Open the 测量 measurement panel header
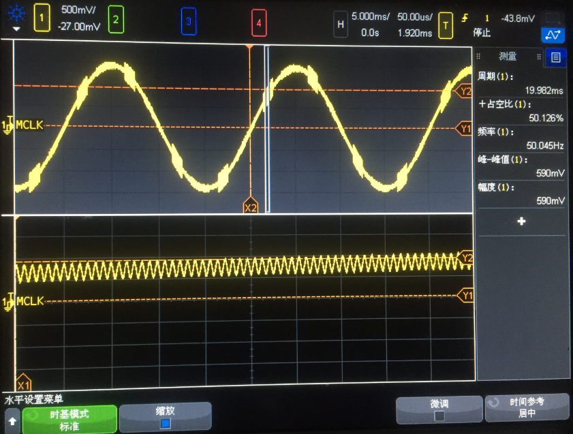Viewport: 573px width, 434px height. (x=508, y=57)
